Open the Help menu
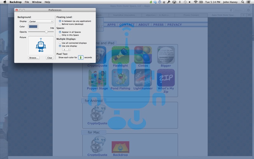The width and height of the screenshot is (254, 159). pos(47,2)
